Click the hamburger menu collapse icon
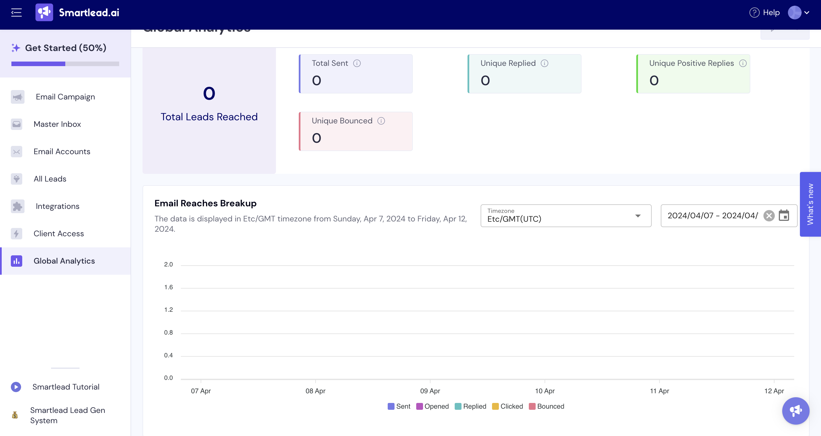This screenshot has height=436, width=821. (x=16, y=13)
